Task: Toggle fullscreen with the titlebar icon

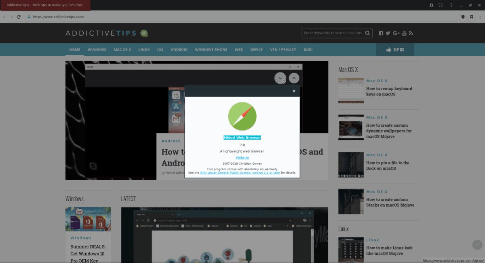Action: tap(441, 5)
